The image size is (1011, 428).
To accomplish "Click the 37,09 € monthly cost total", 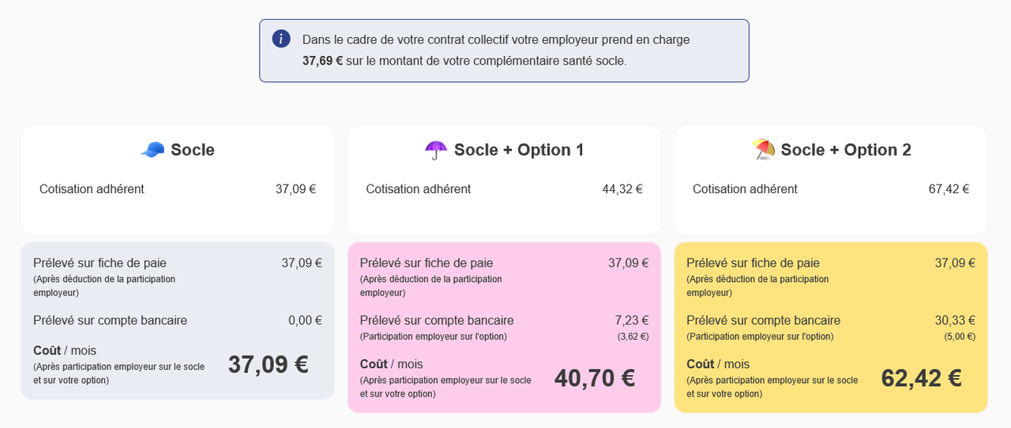I will 268,364.
